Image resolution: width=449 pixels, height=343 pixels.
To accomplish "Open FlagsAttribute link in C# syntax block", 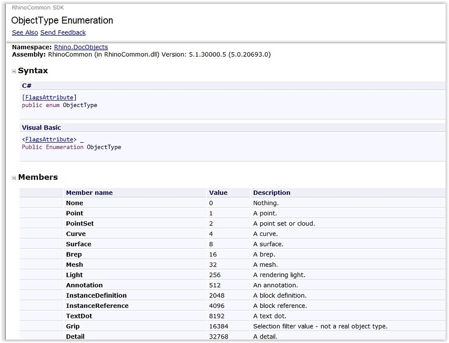I will point(49,97).
